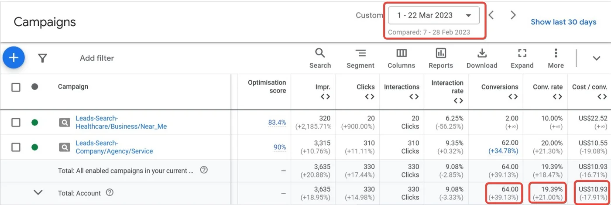This screenshot has width=611, height=205.
Task: Select the US$22.52 cost per conversion cell
Action: tap(593, 118)
